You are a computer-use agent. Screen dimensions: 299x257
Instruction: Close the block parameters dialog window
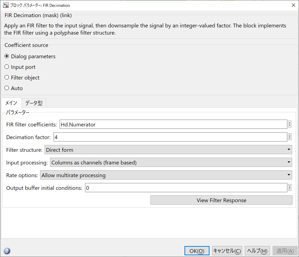pos(294,5)
